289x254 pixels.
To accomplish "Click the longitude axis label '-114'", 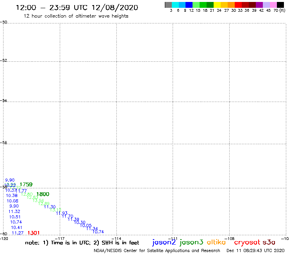I will (x=116, y=238).
